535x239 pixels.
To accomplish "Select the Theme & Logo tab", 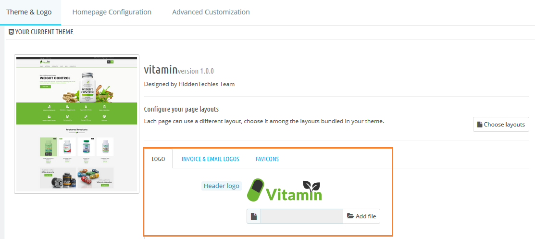I will (x=29, y=12).
